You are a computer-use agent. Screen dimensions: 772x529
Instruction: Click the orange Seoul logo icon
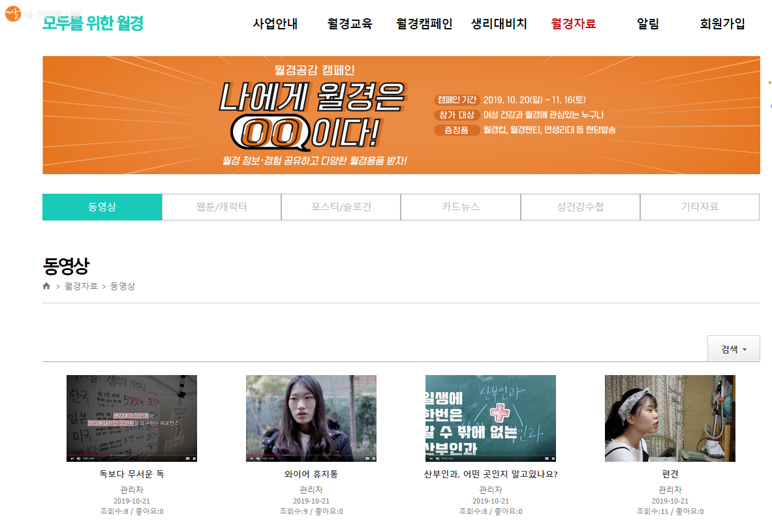pos(12,14)
